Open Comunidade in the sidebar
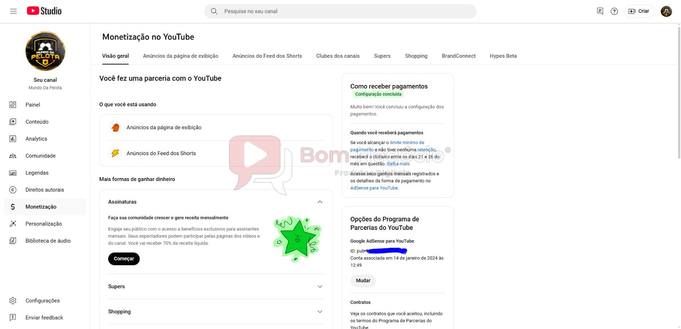Image resolution: width=681 pixels, height=329 pixels. 45,156
